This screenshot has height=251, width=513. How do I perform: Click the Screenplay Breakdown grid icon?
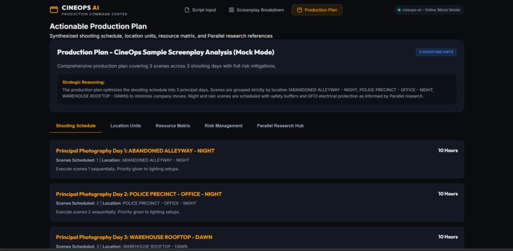click(231, 10)
